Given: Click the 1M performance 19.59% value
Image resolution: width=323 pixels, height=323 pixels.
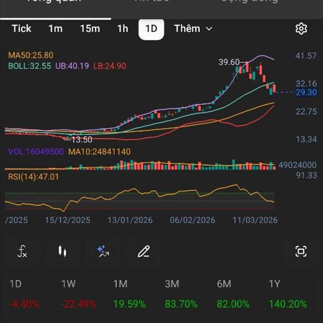Looking at the screenshot, I should (x=130, y=304).
